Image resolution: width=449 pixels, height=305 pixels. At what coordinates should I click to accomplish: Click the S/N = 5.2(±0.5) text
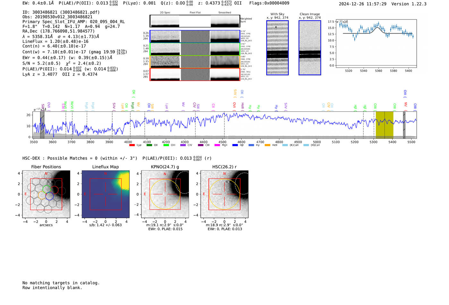pos(41,63)
